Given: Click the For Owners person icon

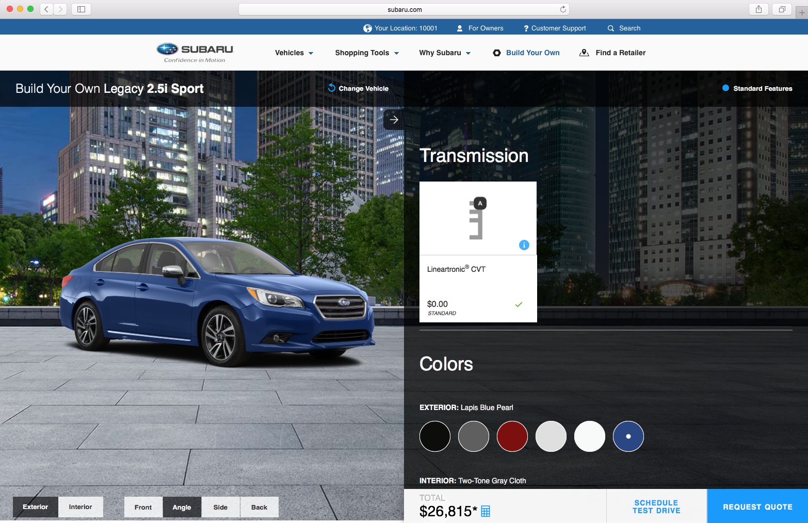Looking at the screenshot, I should pos(460,28).
